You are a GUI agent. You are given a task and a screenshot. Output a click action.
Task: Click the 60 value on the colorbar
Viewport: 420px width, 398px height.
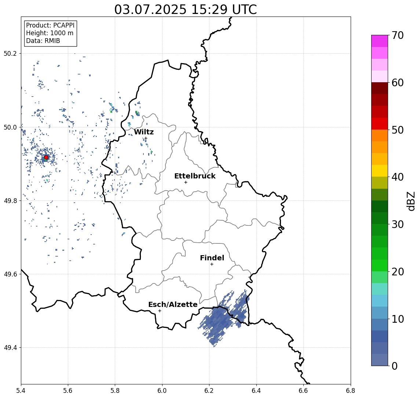398,83
